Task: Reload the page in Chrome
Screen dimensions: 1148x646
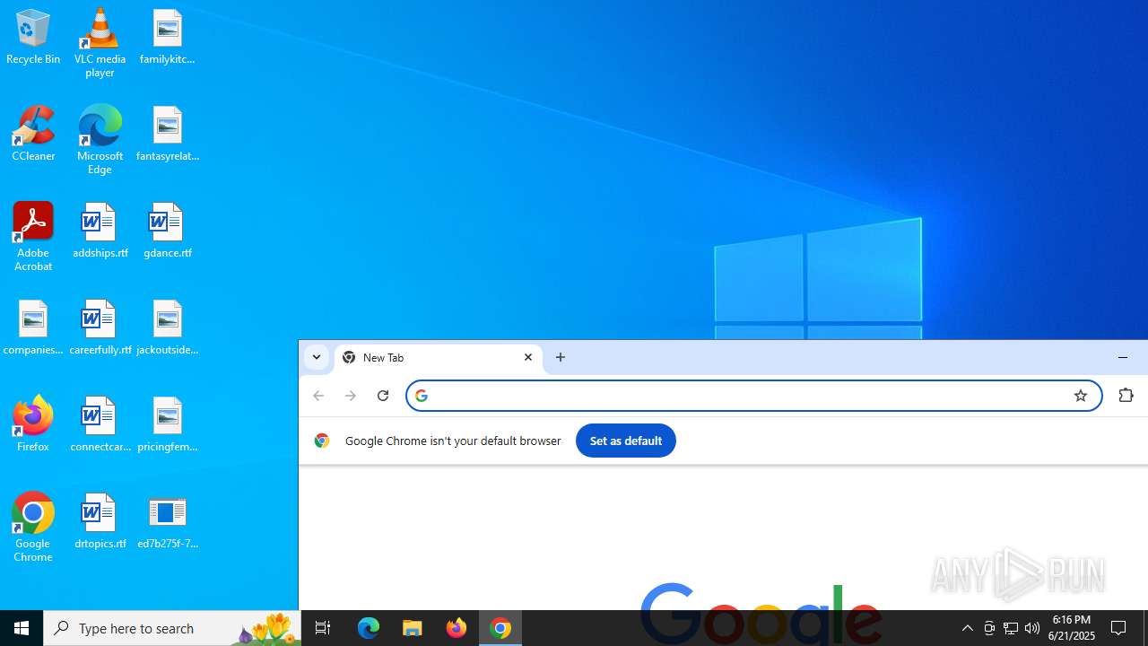Action: click(x=383, y=396)
